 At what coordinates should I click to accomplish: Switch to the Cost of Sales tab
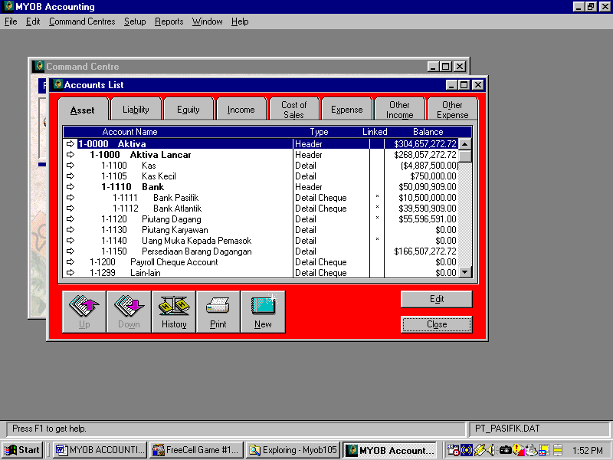294,109
